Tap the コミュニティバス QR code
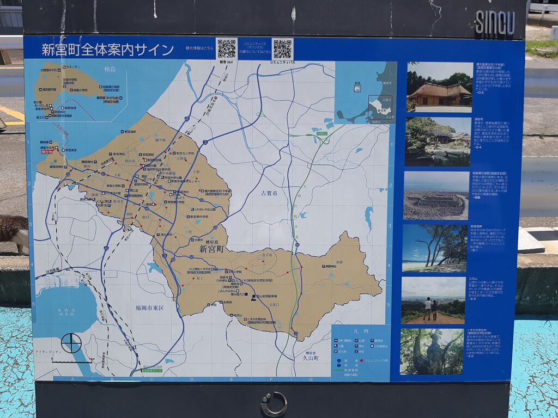This screenshot has height=418, width=558. (283, 49)
